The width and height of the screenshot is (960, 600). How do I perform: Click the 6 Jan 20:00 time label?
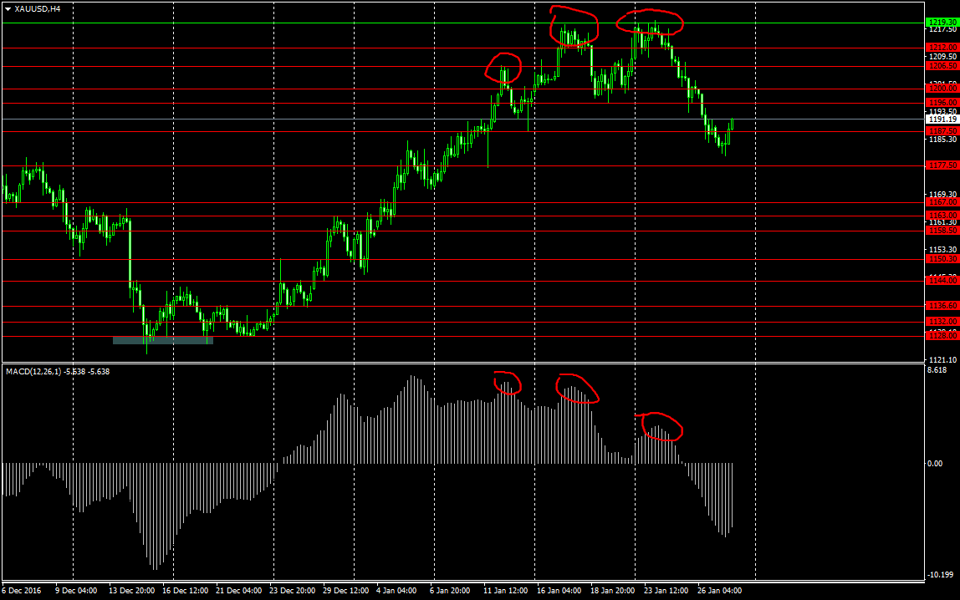(x=450, y=591)
